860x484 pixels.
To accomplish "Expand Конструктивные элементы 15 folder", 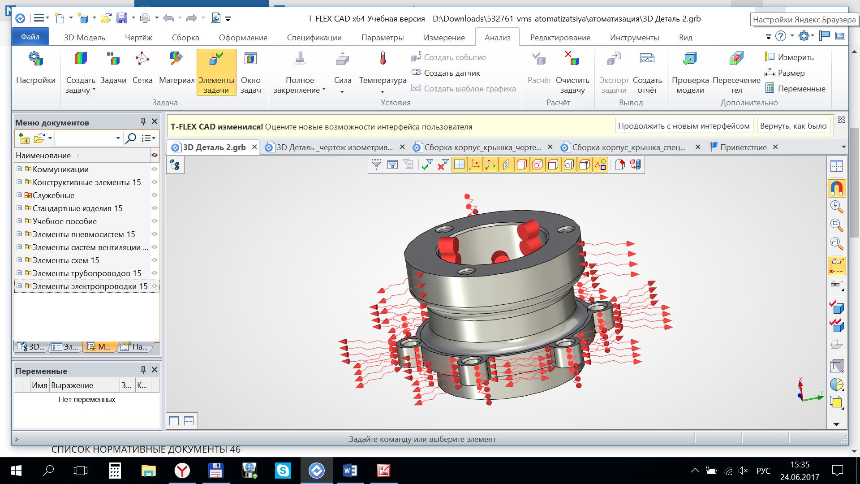I will pos(19,182).
